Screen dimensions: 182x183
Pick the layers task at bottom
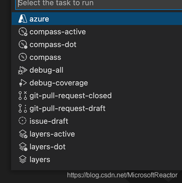[x=97, y=159]
